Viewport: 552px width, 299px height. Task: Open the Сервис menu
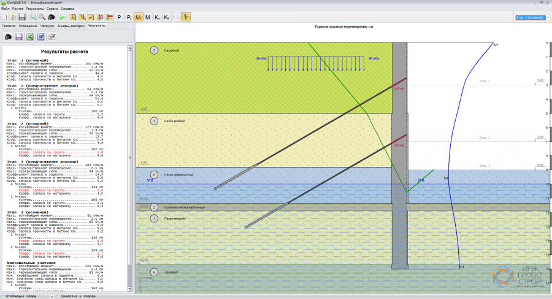(x=52, y=9)
